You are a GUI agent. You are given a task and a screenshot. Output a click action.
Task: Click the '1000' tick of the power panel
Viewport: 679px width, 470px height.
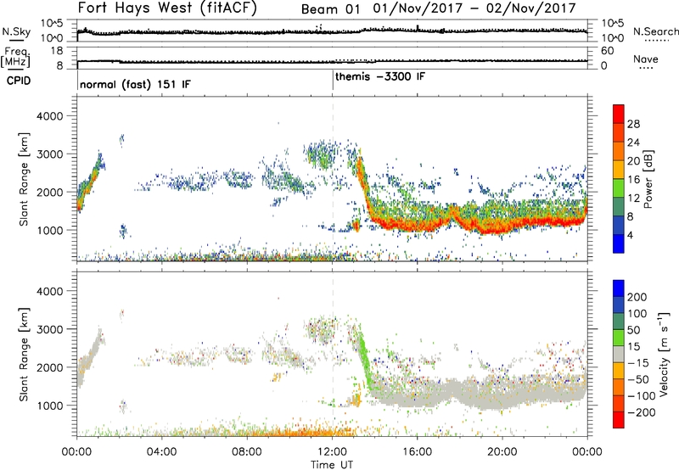pos(49,230)
